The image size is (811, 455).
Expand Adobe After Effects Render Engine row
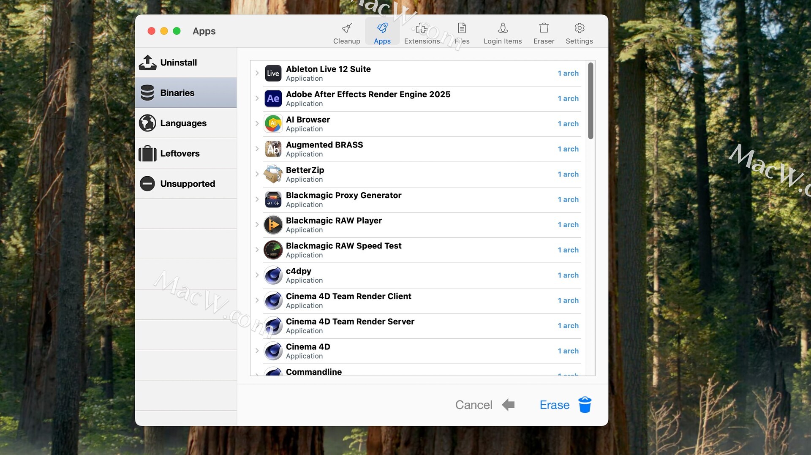point(257,98)
